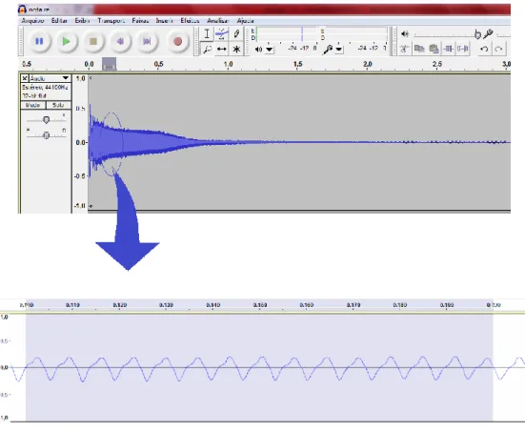
Task: Open the output meter dropdown arrow
Action: point(270,50)
